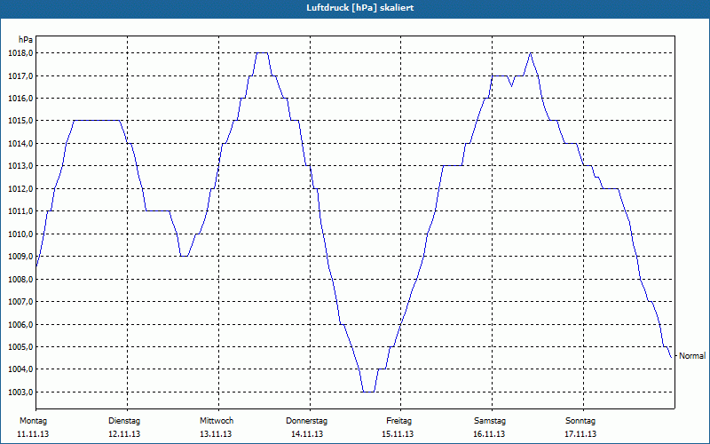Click the date 15.11.13
This screenshot has height=444, width=710.
click(x=398, y=434)
